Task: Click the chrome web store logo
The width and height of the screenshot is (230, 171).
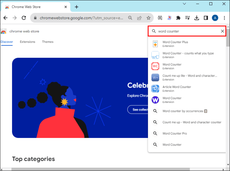Action: coord(4,31)
